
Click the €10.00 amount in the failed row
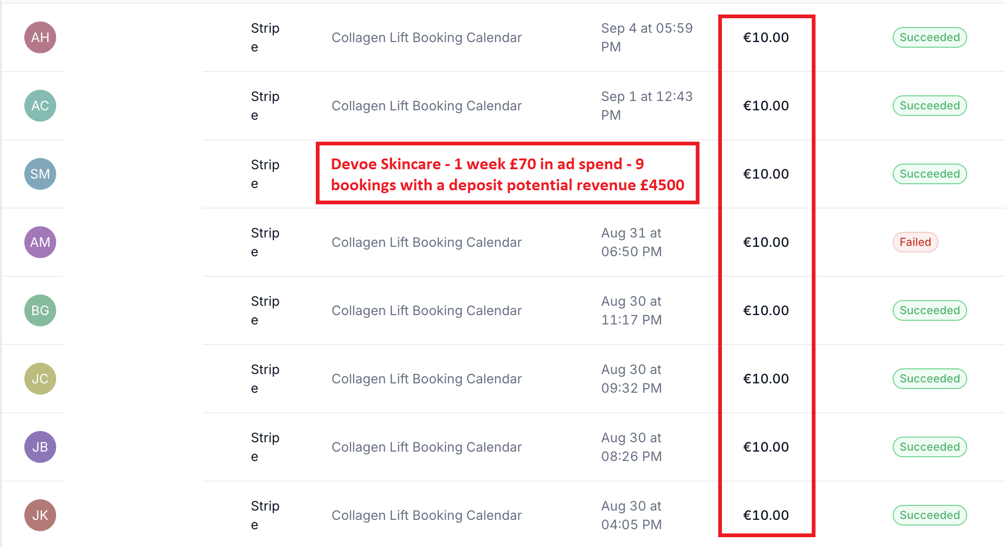[x=766, y=242]
